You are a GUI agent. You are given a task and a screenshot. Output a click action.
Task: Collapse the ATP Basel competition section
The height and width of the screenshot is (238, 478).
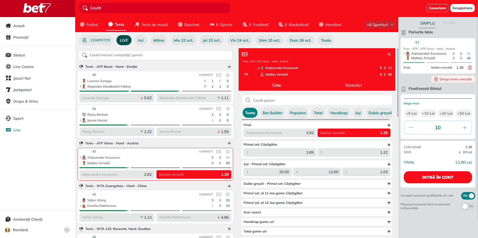[229, 67]
